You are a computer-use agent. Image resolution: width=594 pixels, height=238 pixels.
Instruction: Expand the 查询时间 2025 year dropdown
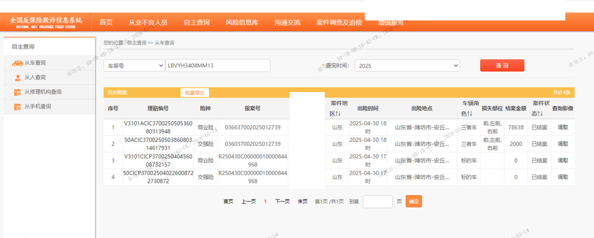(x=407, y=65)
